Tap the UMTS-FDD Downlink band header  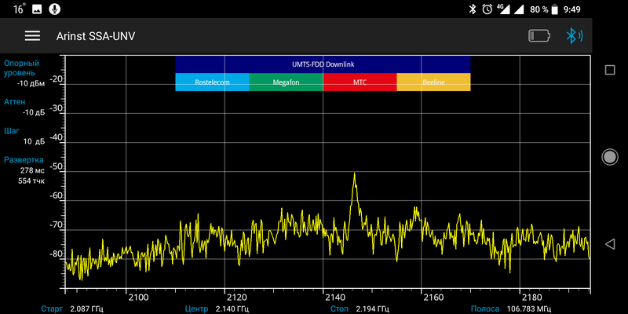click(323, 64)
